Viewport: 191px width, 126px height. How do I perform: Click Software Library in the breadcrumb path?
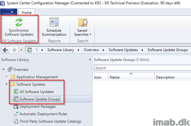pos(61,50)
